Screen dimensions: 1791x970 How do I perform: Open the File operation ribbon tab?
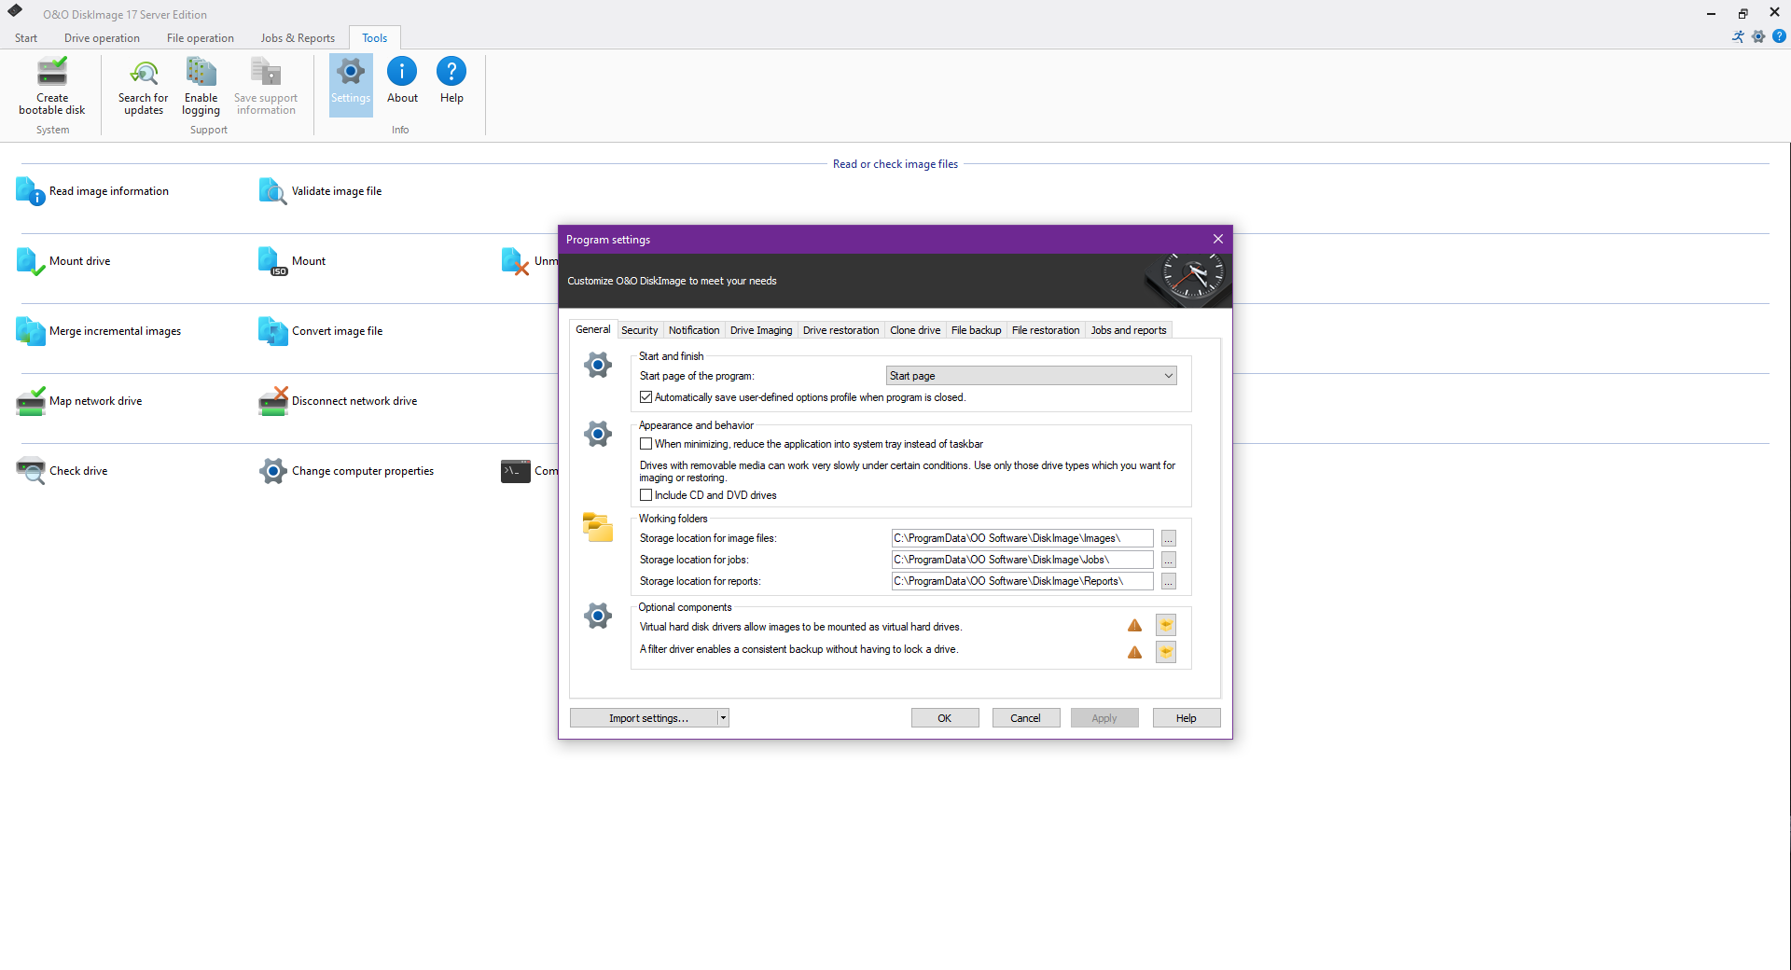(201, 38)
